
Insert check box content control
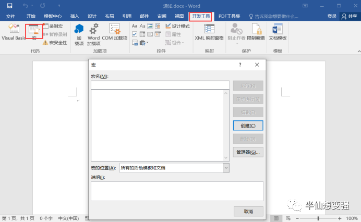pos(135,34)
